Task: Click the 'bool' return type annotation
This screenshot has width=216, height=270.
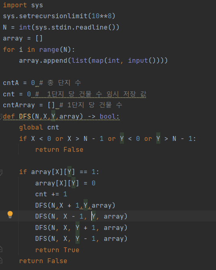Action: pyautogui.click(x=108, y=117)
